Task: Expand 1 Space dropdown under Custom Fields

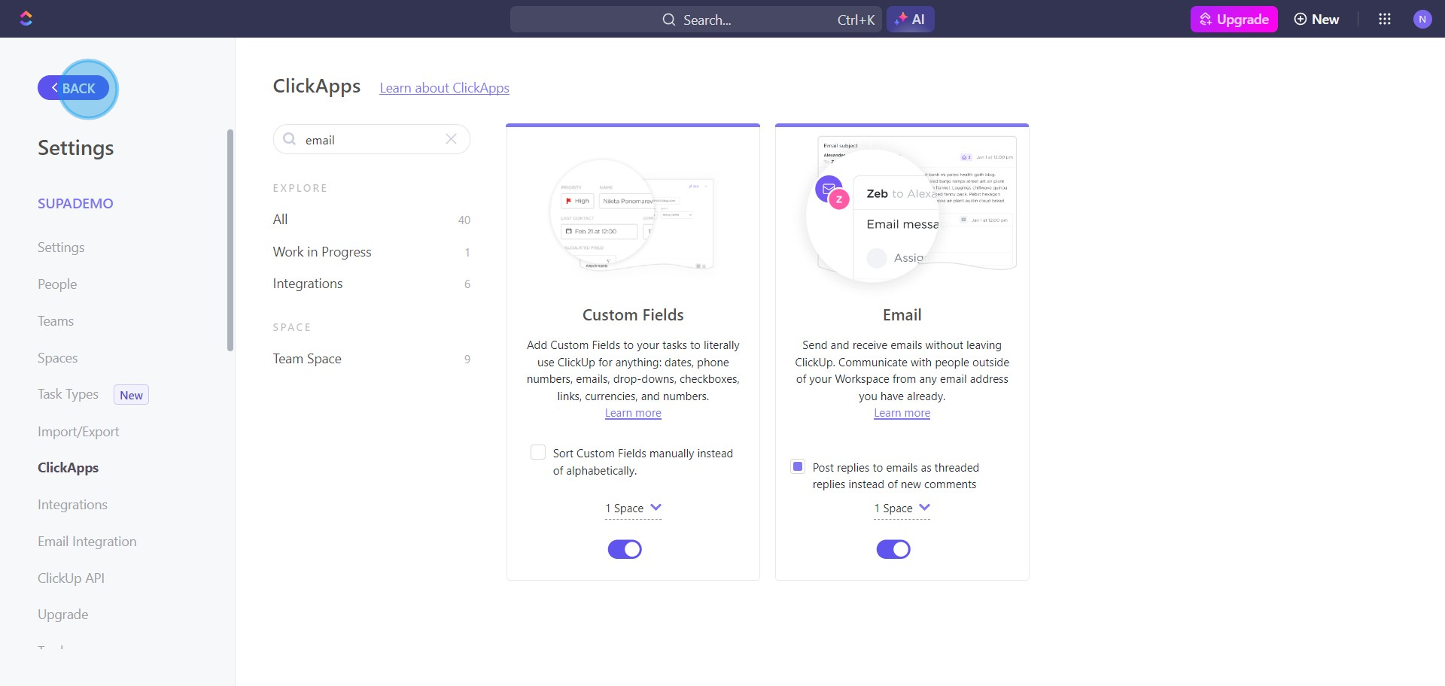Action: click(633, 508)
